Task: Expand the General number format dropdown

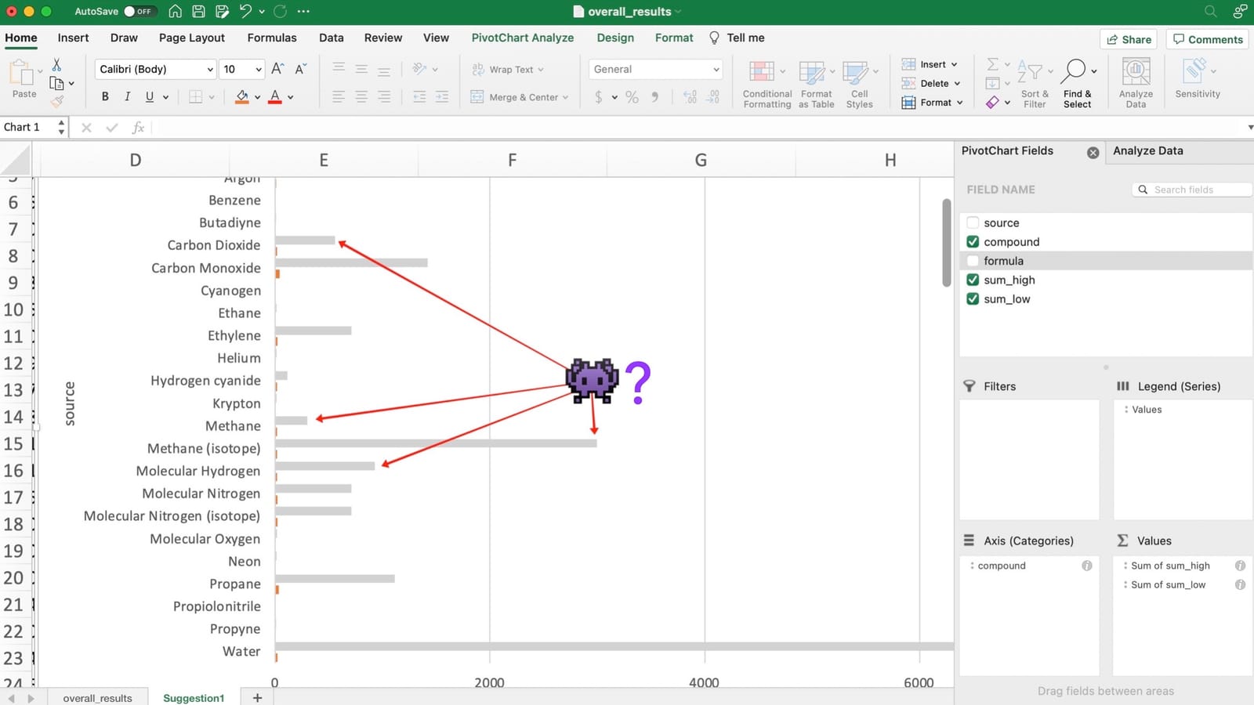Action: pos(655,69)
